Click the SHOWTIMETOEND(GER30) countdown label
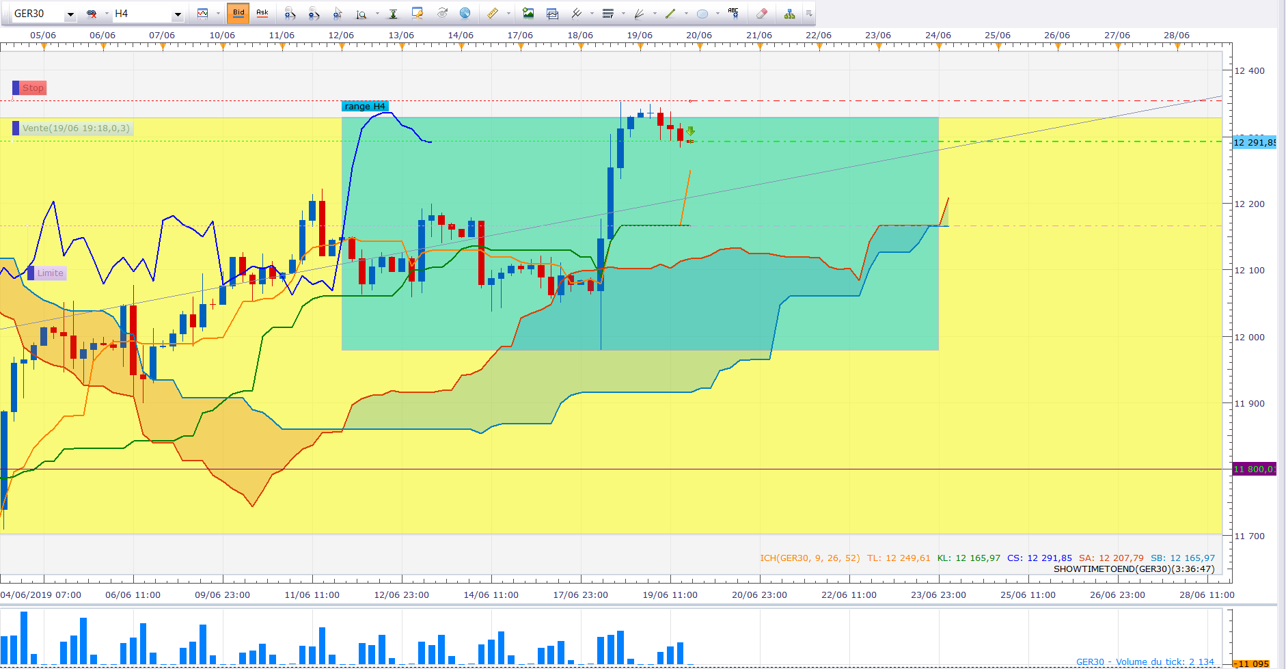This screenshot has width=1286, height=669. tap(1134, 569)
